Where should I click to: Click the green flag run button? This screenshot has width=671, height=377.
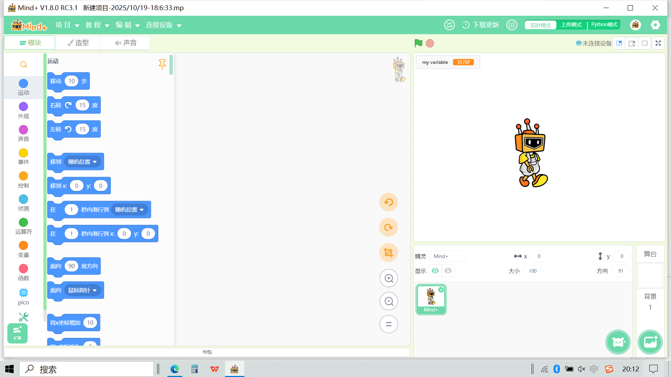click(418, 43)
